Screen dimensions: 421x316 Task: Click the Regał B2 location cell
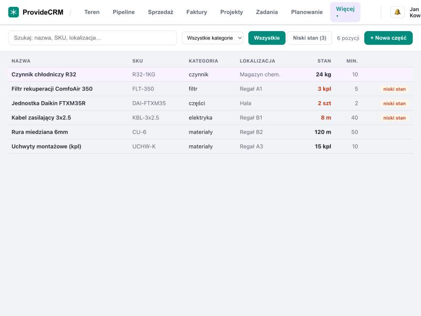point(252,132)
